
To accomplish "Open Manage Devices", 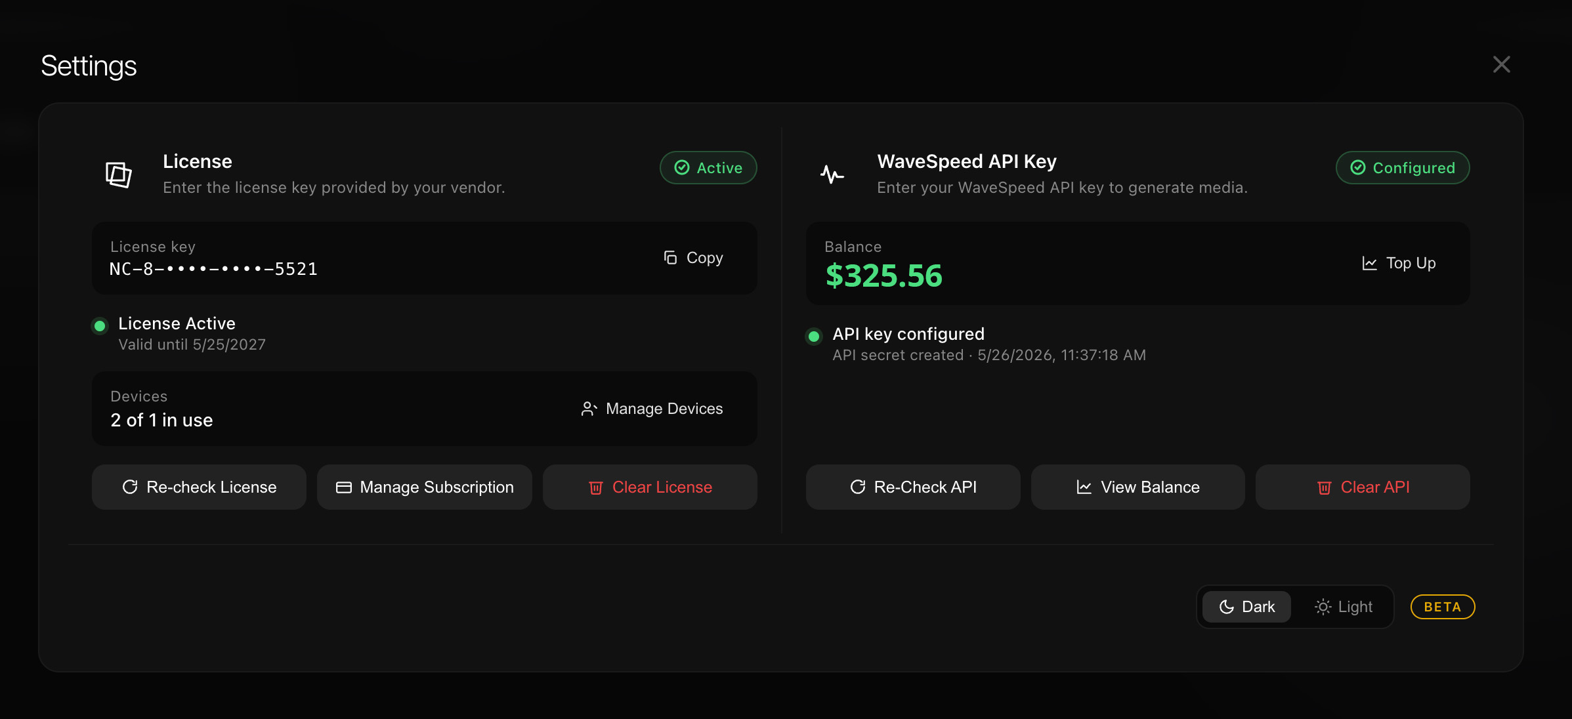I will pyautogui.click(x=652, y=409).
